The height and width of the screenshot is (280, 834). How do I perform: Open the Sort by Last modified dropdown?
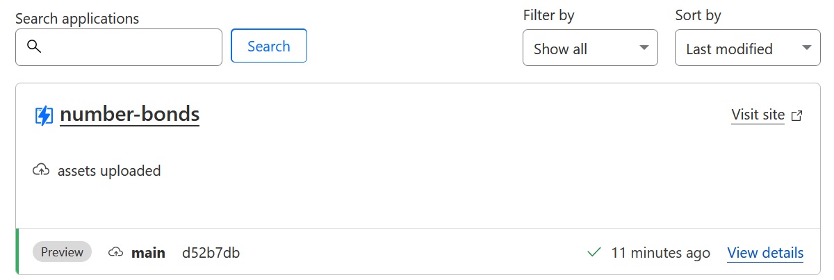tap(748, 48)
